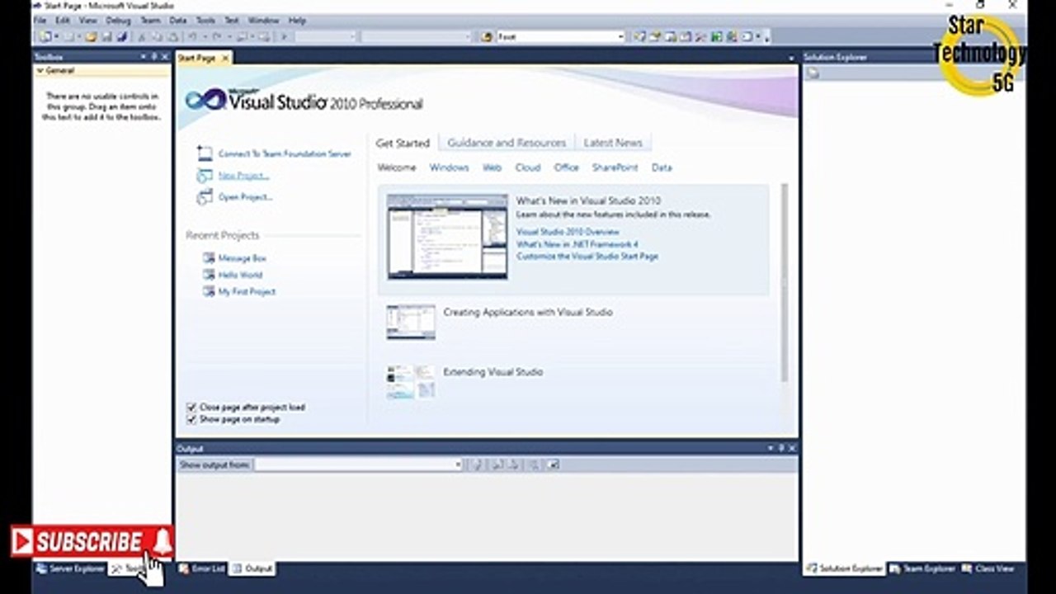
Task: Toggle Word Wrap icon in Output toolbar
Action: pos(554,464)
